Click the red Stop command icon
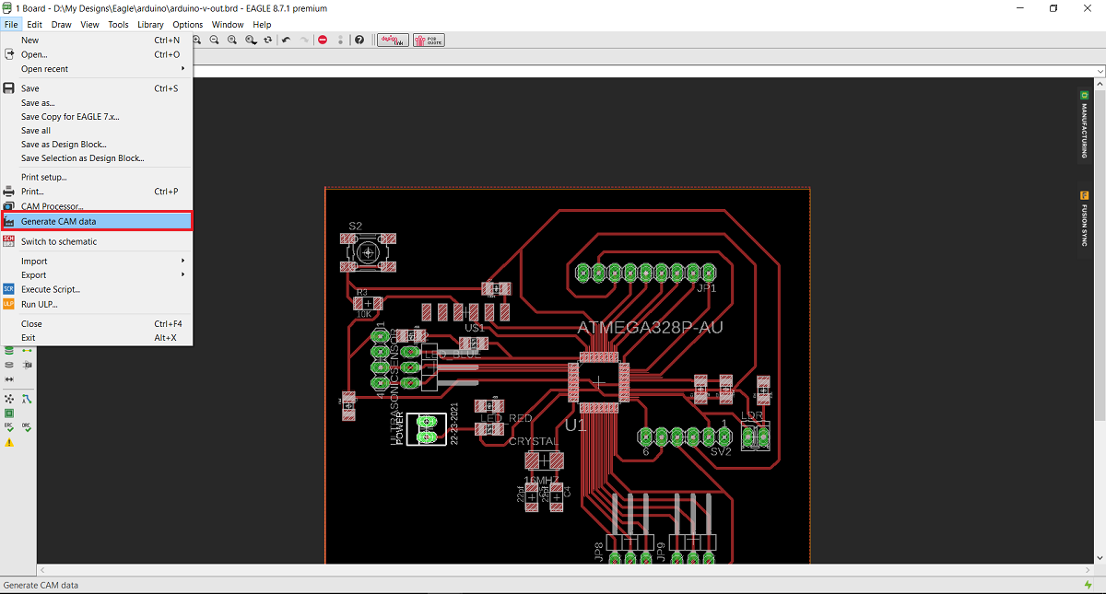 tap(323, 41)
